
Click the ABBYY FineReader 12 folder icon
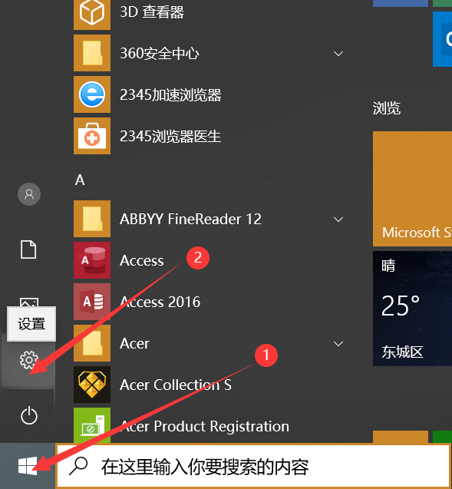(92, 219)
